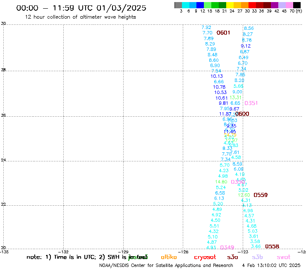
Task: Click the -126 longitude axis label
Action: [x=183, y=252]
